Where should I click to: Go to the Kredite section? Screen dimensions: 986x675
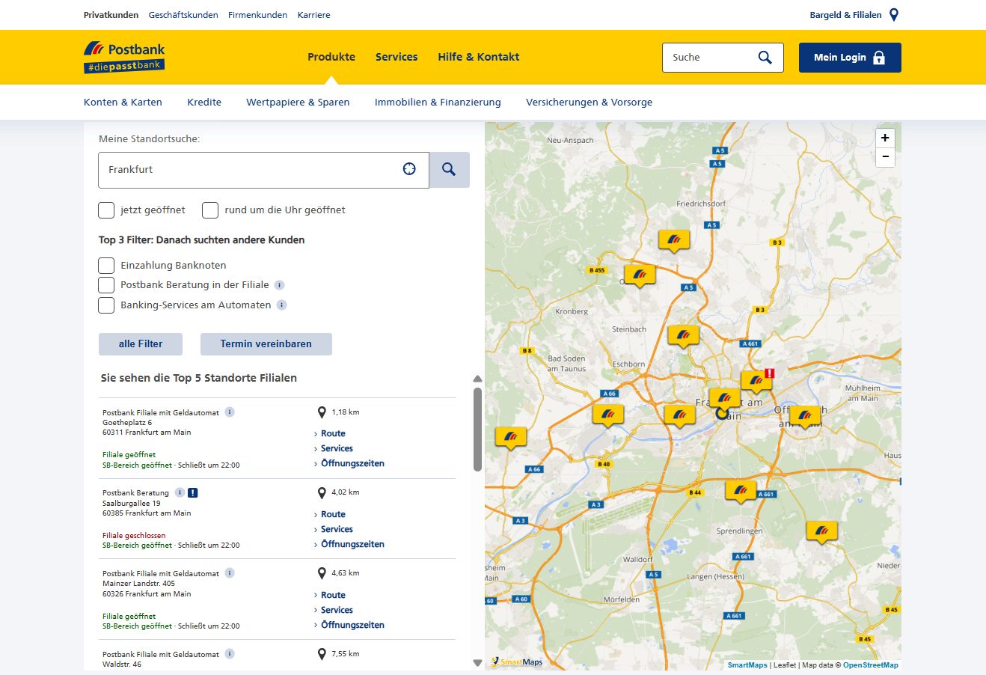point(204,103)
